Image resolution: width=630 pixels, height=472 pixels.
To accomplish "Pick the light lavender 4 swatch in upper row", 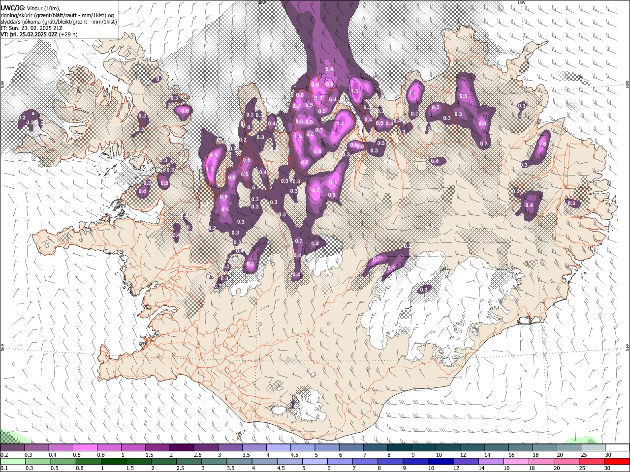I will point(279,448).
